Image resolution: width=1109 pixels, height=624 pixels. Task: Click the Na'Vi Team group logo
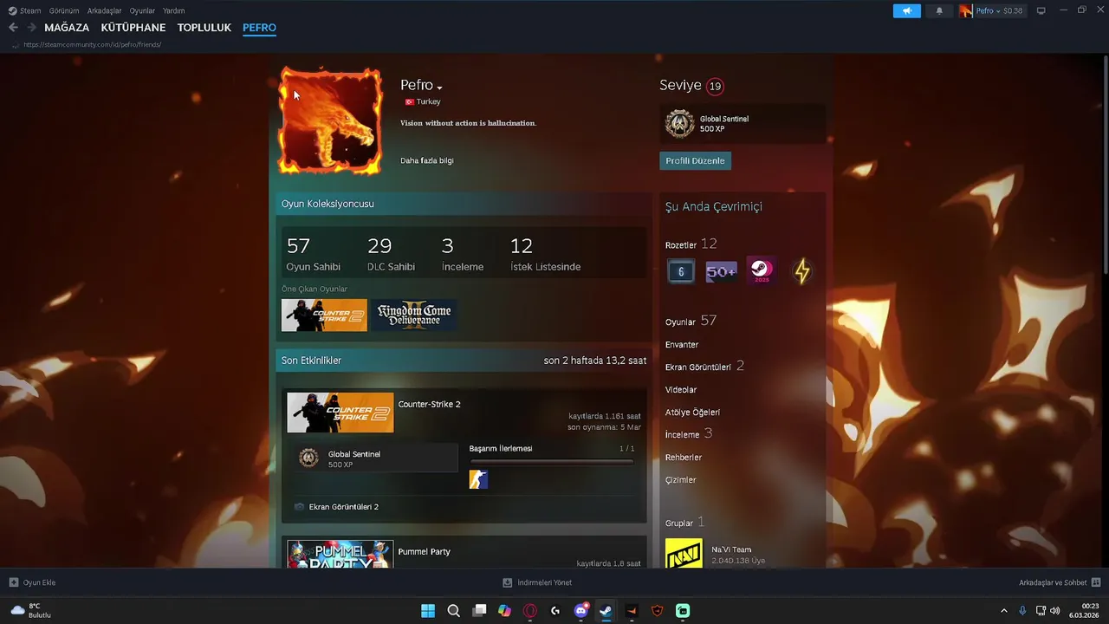click(684, 555)
